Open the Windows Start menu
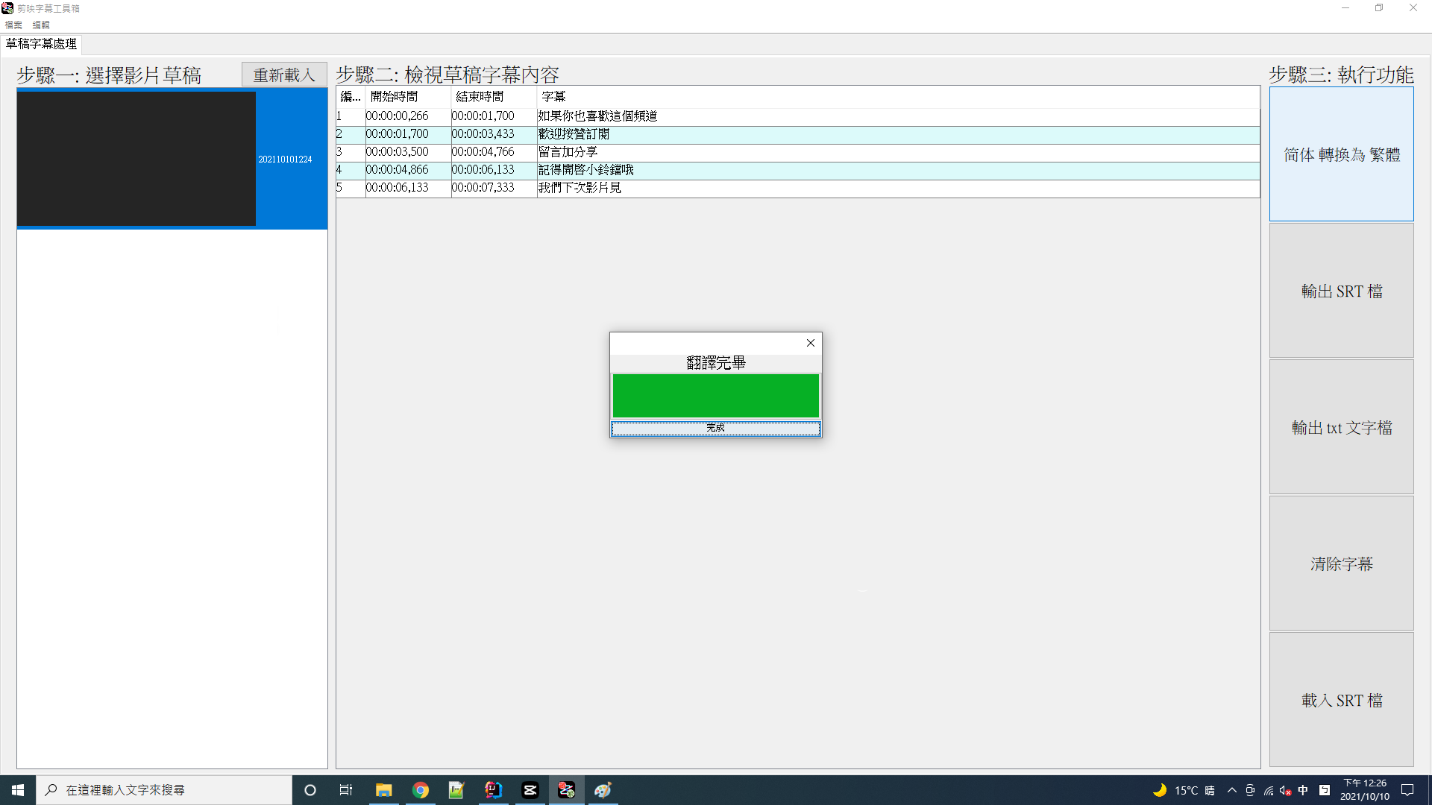 (x=18, y=790)
